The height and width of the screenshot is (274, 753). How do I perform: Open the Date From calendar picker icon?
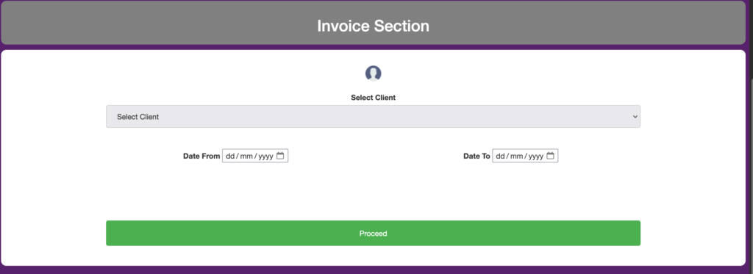pos(280,156)
